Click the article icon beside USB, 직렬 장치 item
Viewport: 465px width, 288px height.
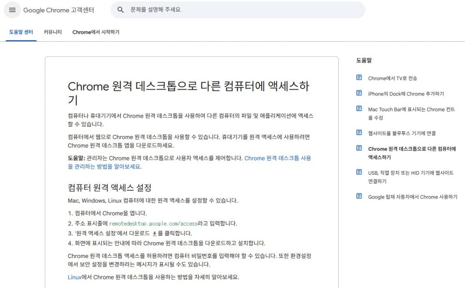click(359, 172)
